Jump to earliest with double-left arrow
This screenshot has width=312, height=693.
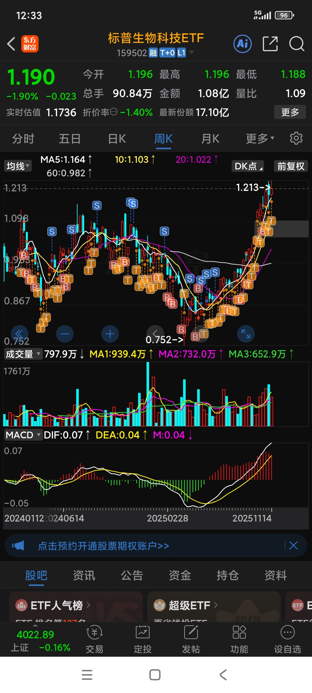pos(19,334)
